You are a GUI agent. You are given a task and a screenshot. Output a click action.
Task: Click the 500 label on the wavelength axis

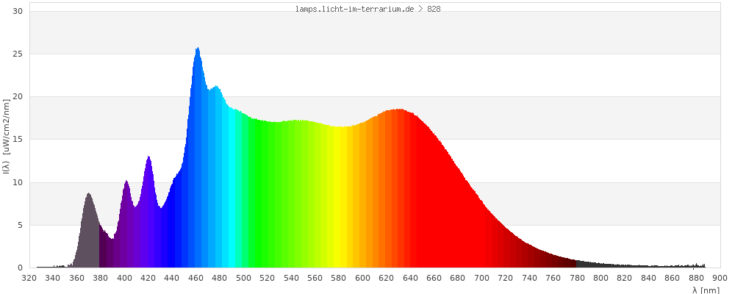pyautogui.click(x=243, y=278)
